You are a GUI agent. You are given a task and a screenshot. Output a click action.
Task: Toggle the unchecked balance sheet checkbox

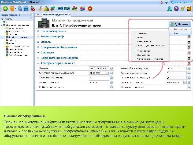(x=40, y=87)
